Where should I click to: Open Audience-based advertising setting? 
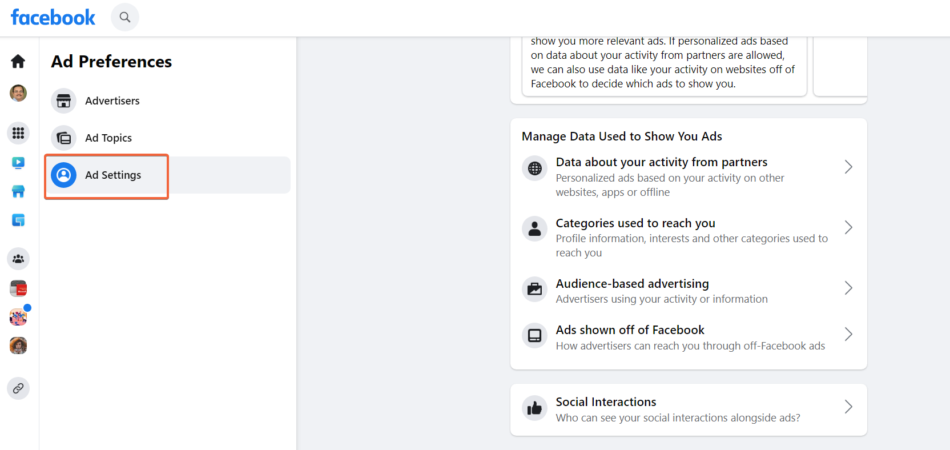[689, 291]
